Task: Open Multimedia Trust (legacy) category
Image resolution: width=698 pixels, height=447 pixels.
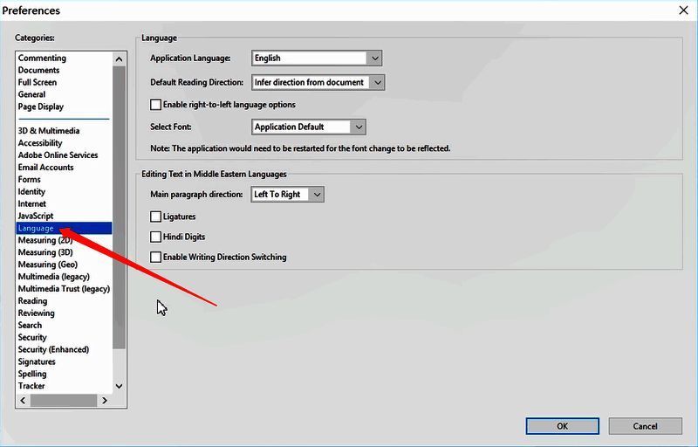Action: coord(64,288)
